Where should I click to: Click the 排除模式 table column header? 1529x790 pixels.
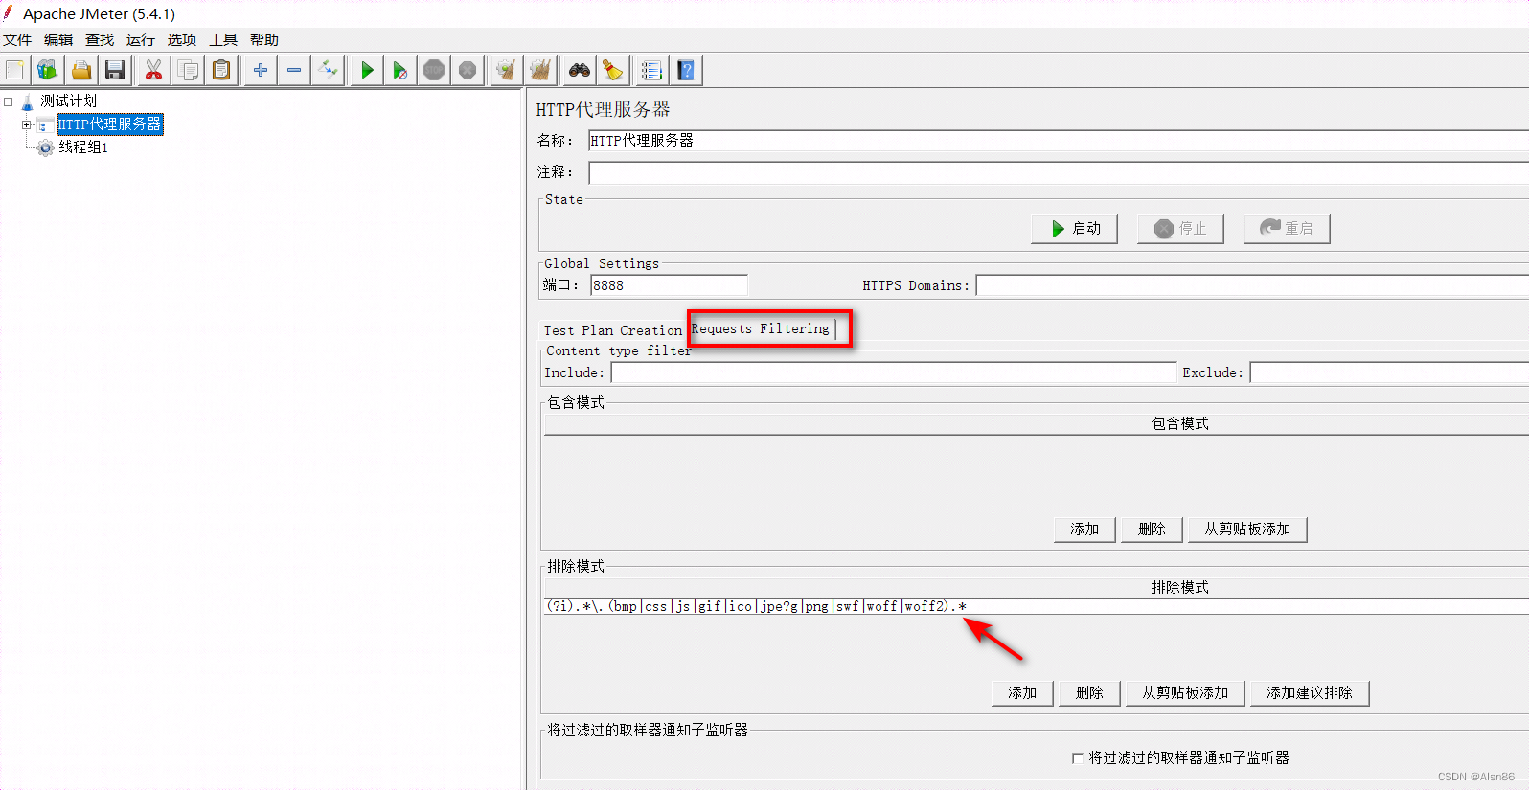[x=1037, y=588]
